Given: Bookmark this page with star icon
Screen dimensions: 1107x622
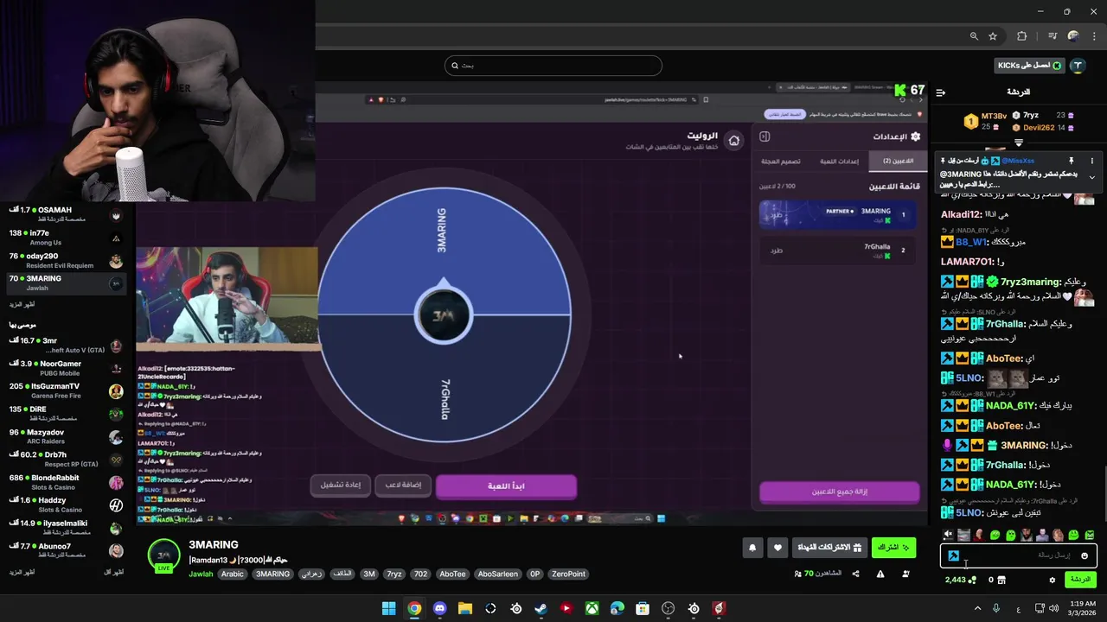Looking at the screenshot, I should pos(993,36).
